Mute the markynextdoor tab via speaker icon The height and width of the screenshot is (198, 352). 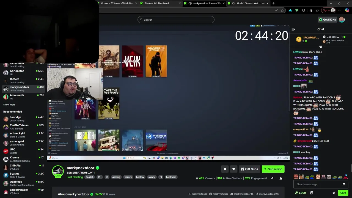(190, 3)
